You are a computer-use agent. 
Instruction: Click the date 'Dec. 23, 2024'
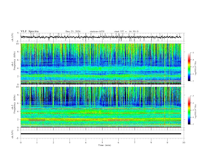[73, 31]
